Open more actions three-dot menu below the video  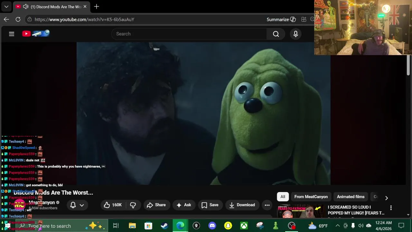(267, 205)
